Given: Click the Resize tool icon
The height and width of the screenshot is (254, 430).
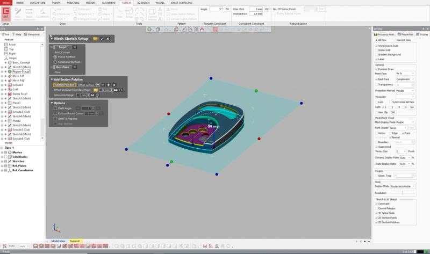Looking at the screenshot, I should [x=129, y=11].
